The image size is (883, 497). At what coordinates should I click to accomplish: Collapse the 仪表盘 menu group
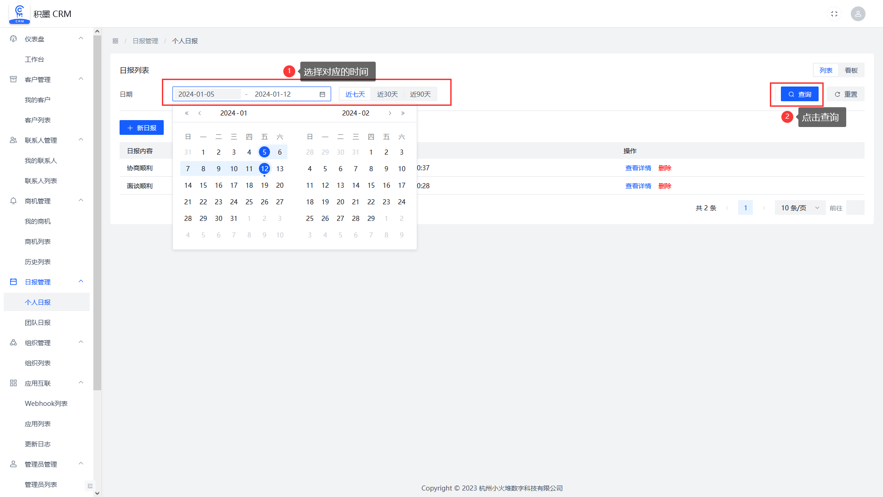coord(81,39)
